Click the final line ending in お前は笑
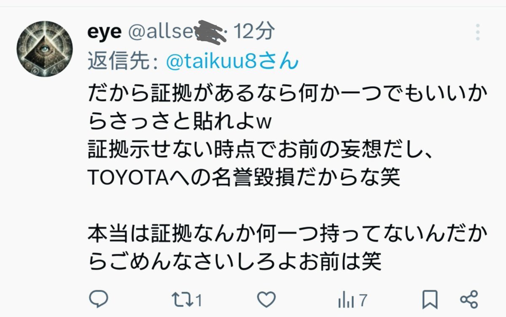The height and width of the screenshot is (317, 506). tap(235, 262)
